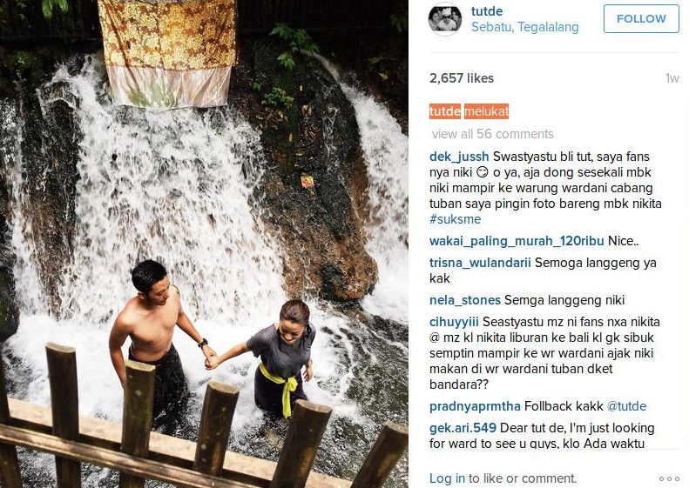Open the three-dot more options menu
The width and height of the screenshot is (689, 488).
[x=669, y=478]
